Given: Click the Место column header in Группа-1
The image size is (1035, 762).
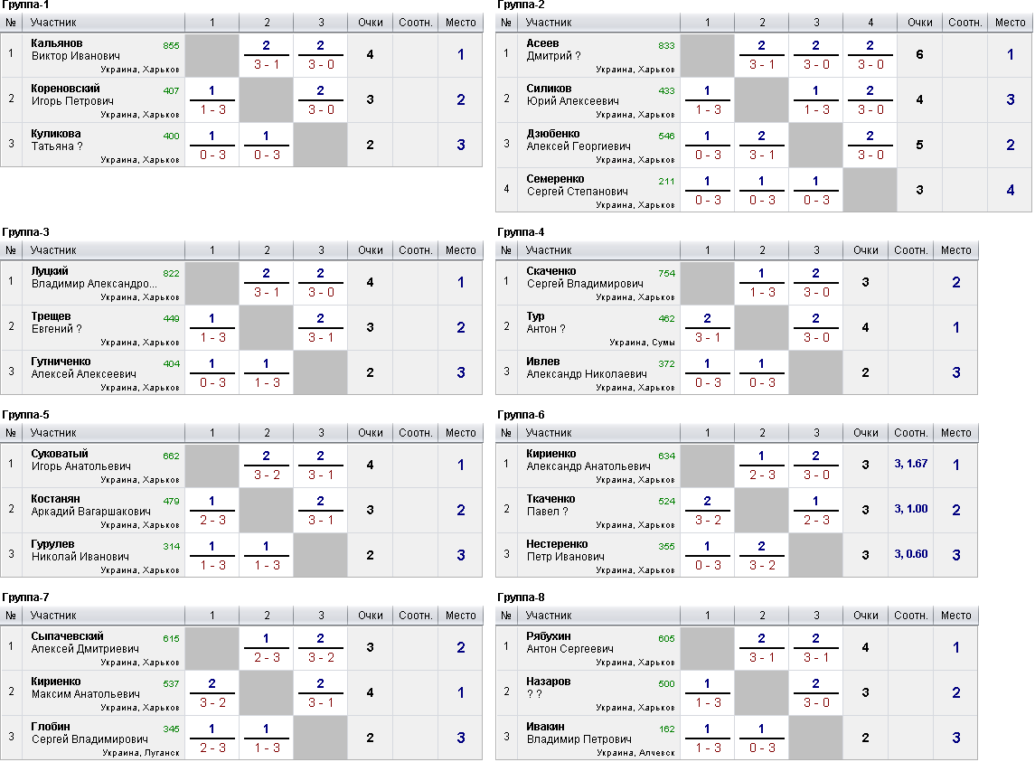Looking at the screenshot, I should [461, 23].
